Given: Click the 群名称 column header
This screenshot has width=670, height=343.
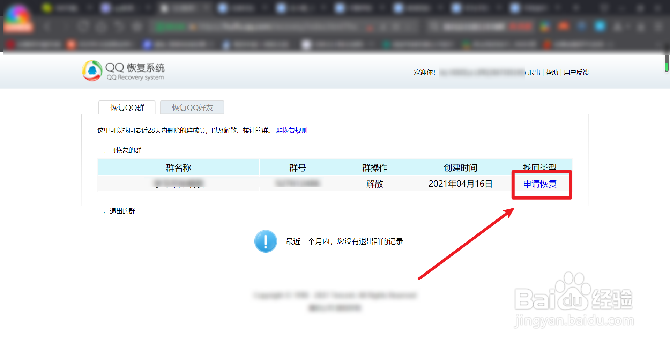Looking at the screenshot, I should [x=179, y=168].
